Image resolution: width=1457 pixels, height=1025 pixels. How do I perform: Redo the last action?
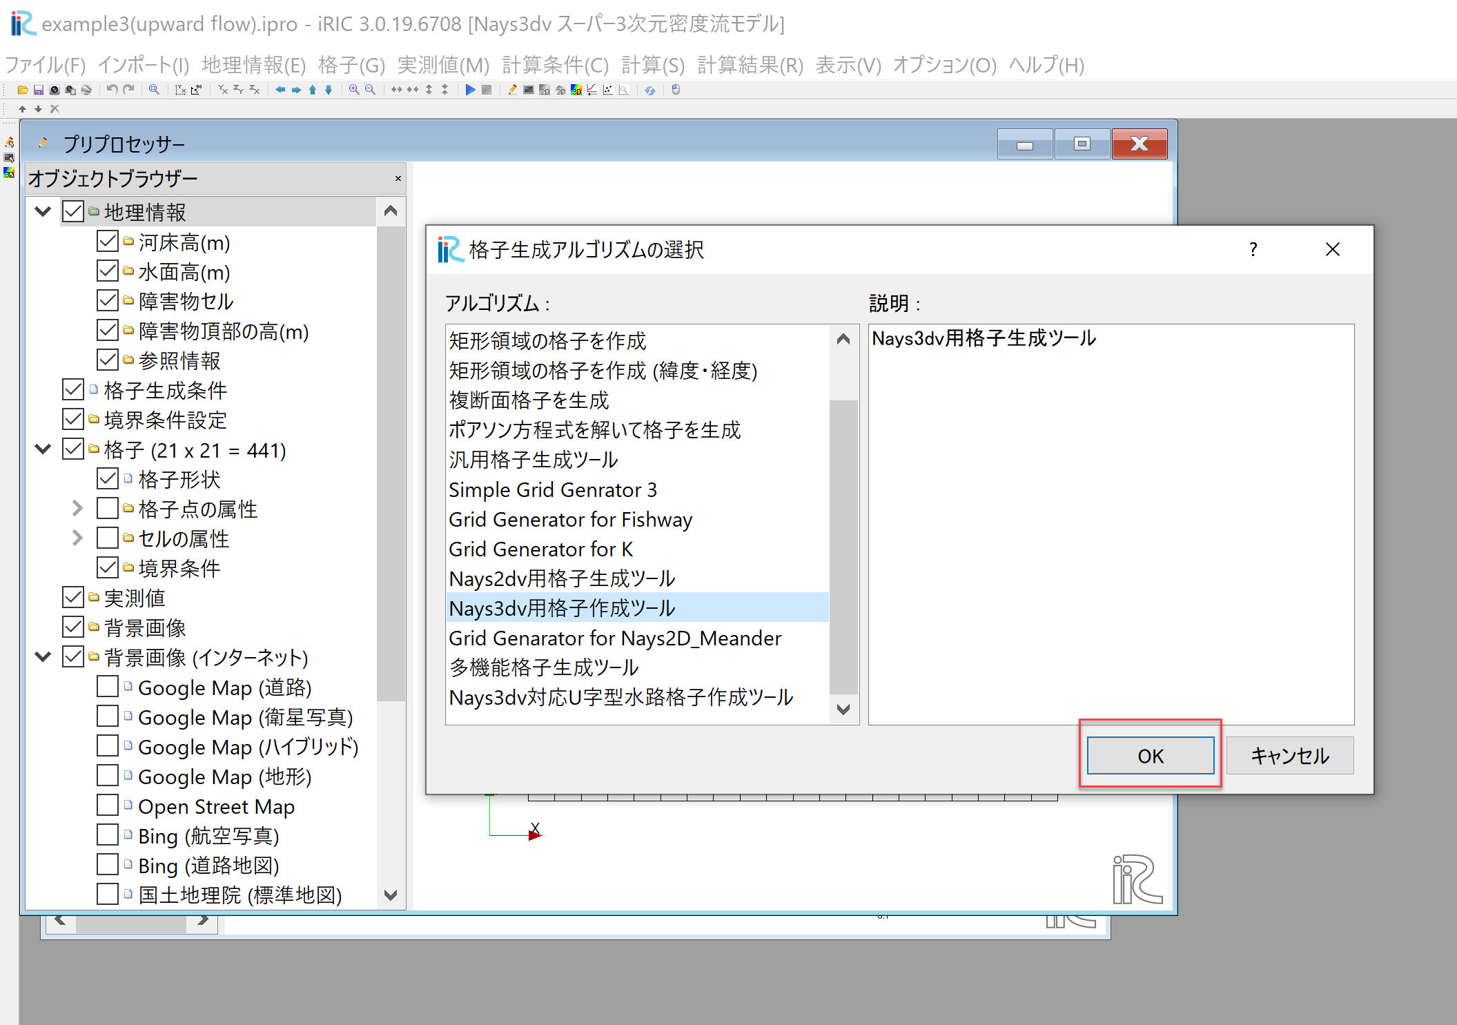pyautogui.click(x=128, y=90)
